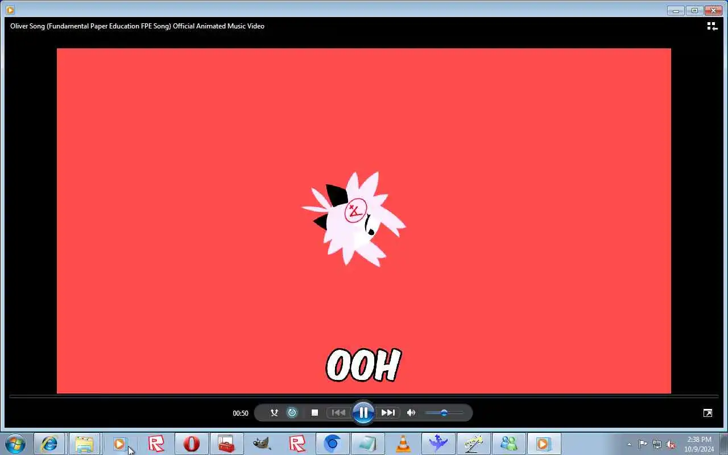Switch to Library view icon
This screenshot has width=728, height=455.
712,26
